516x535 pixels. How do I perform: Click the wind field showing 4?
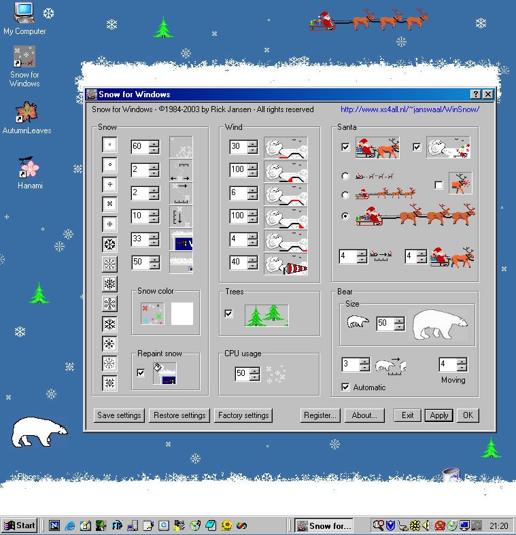point(239,239)
